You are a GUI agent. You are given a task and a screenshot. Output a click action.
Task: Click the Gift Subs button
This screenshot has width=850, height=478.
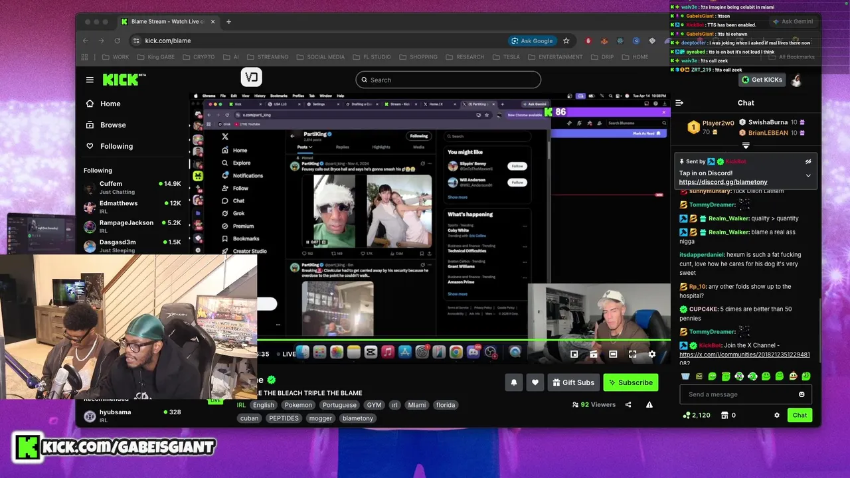[x=574, y=382]
